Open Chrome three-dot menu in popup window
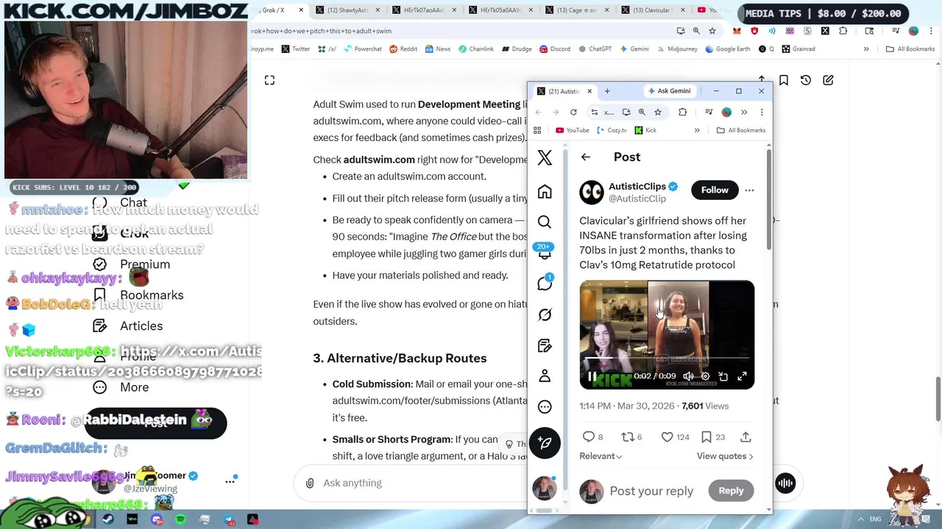The image size is (942, 529). click(762, 112)
